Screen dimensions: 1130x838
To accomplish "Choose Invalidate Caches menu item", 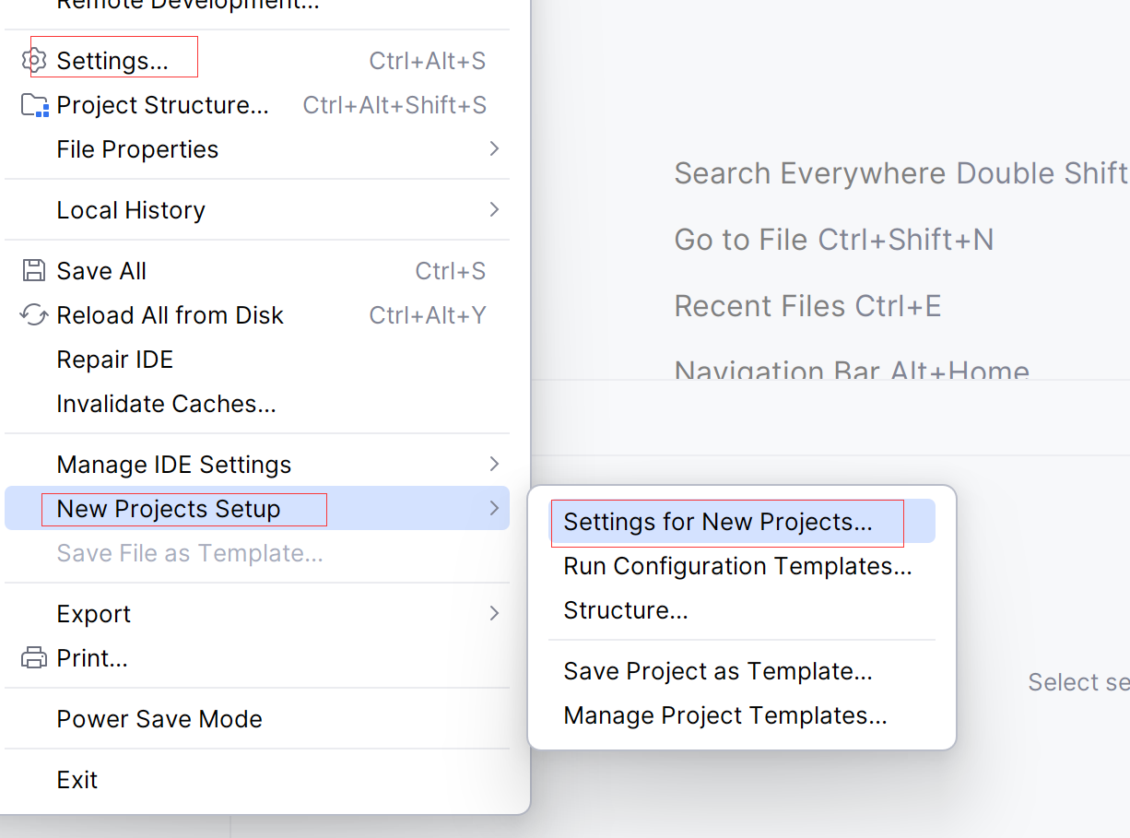I will click(166, 404).
